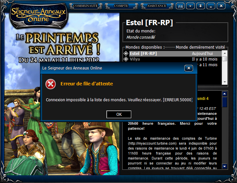The width and height of the screenshot is (237, 183).
Task: Click the world list scroll down arrow
Action: pos(225,82)
